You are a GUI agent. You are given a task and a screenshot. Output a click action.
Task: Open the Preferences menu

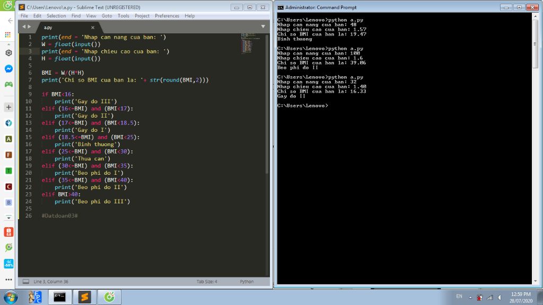tap(167, 16)
